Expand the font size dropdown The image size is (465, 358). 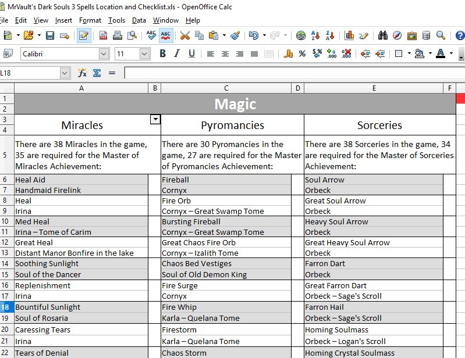(x=145, y=54)
